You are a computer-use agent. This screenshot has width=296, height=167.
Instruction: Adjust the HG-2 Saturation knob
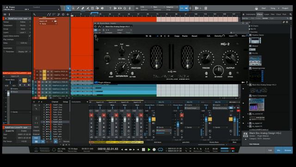[122, 68]
